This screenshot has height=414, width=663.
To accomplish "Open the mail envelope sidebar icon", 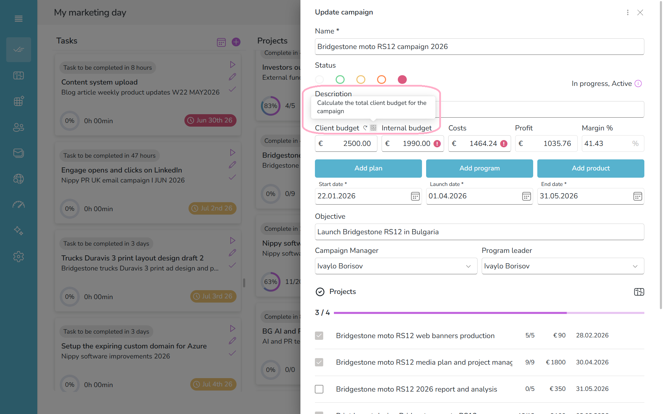I will tap(19, 153).
